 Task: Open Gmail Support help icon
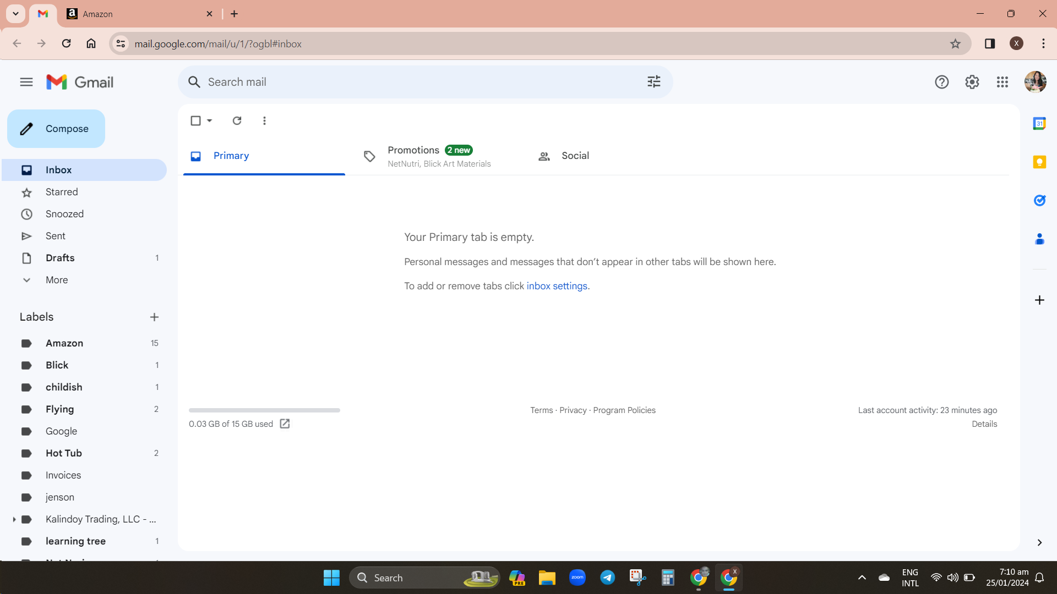point(941,82)
